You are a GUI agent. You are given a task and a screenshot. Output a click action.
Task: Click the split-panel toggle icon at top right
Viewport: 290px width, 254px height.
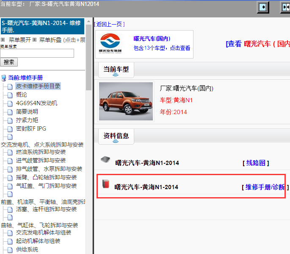(x=285, y=7)
